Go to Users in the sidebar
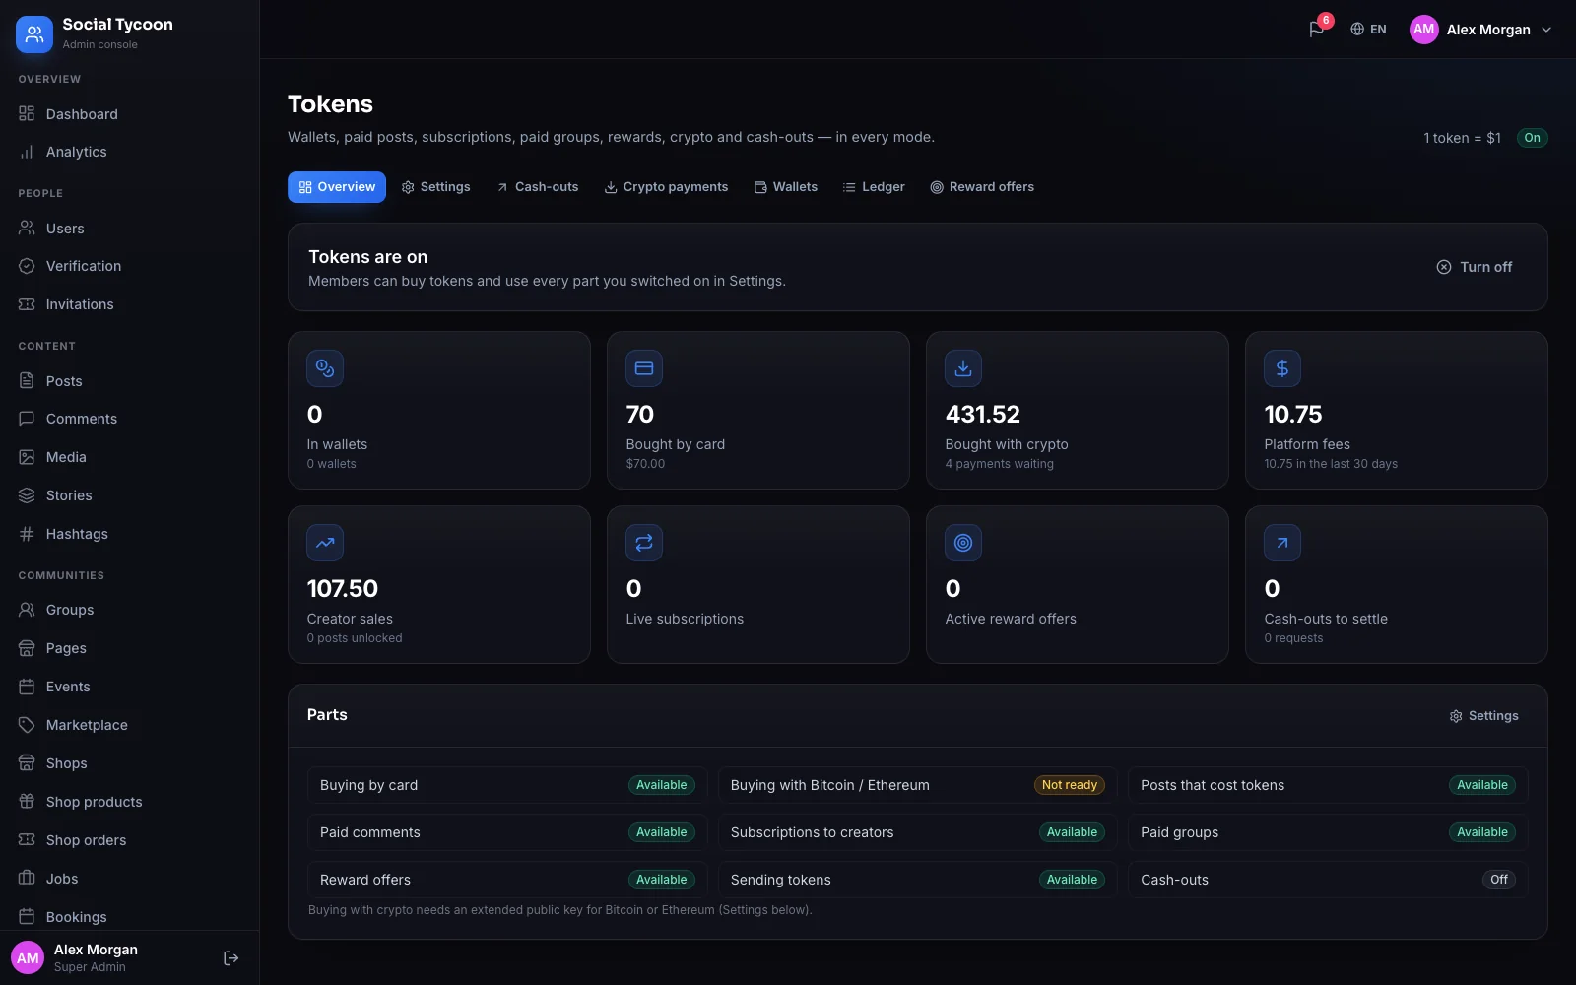1576x985 pixels. pyautogui.click(x=129, y=229)
